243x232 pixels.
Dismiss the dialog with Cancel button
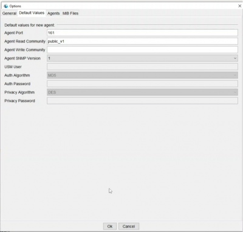[129, 227]
